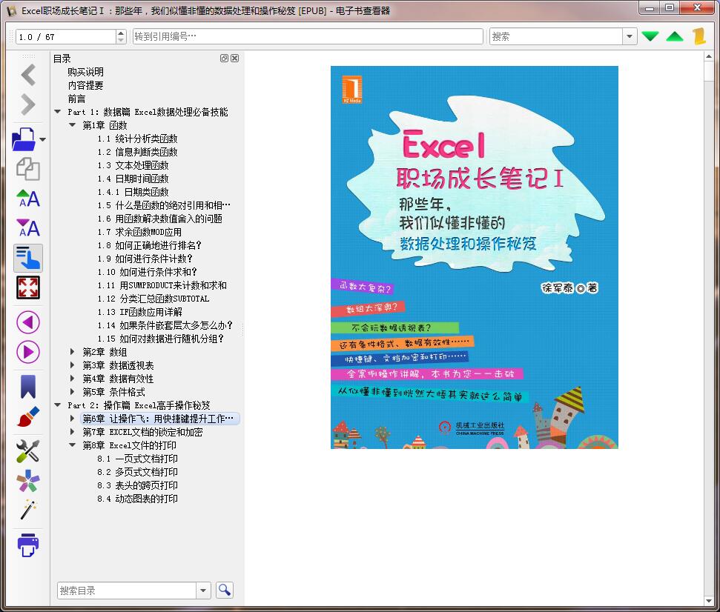Go to next page purple arrow

click(28, 353)
